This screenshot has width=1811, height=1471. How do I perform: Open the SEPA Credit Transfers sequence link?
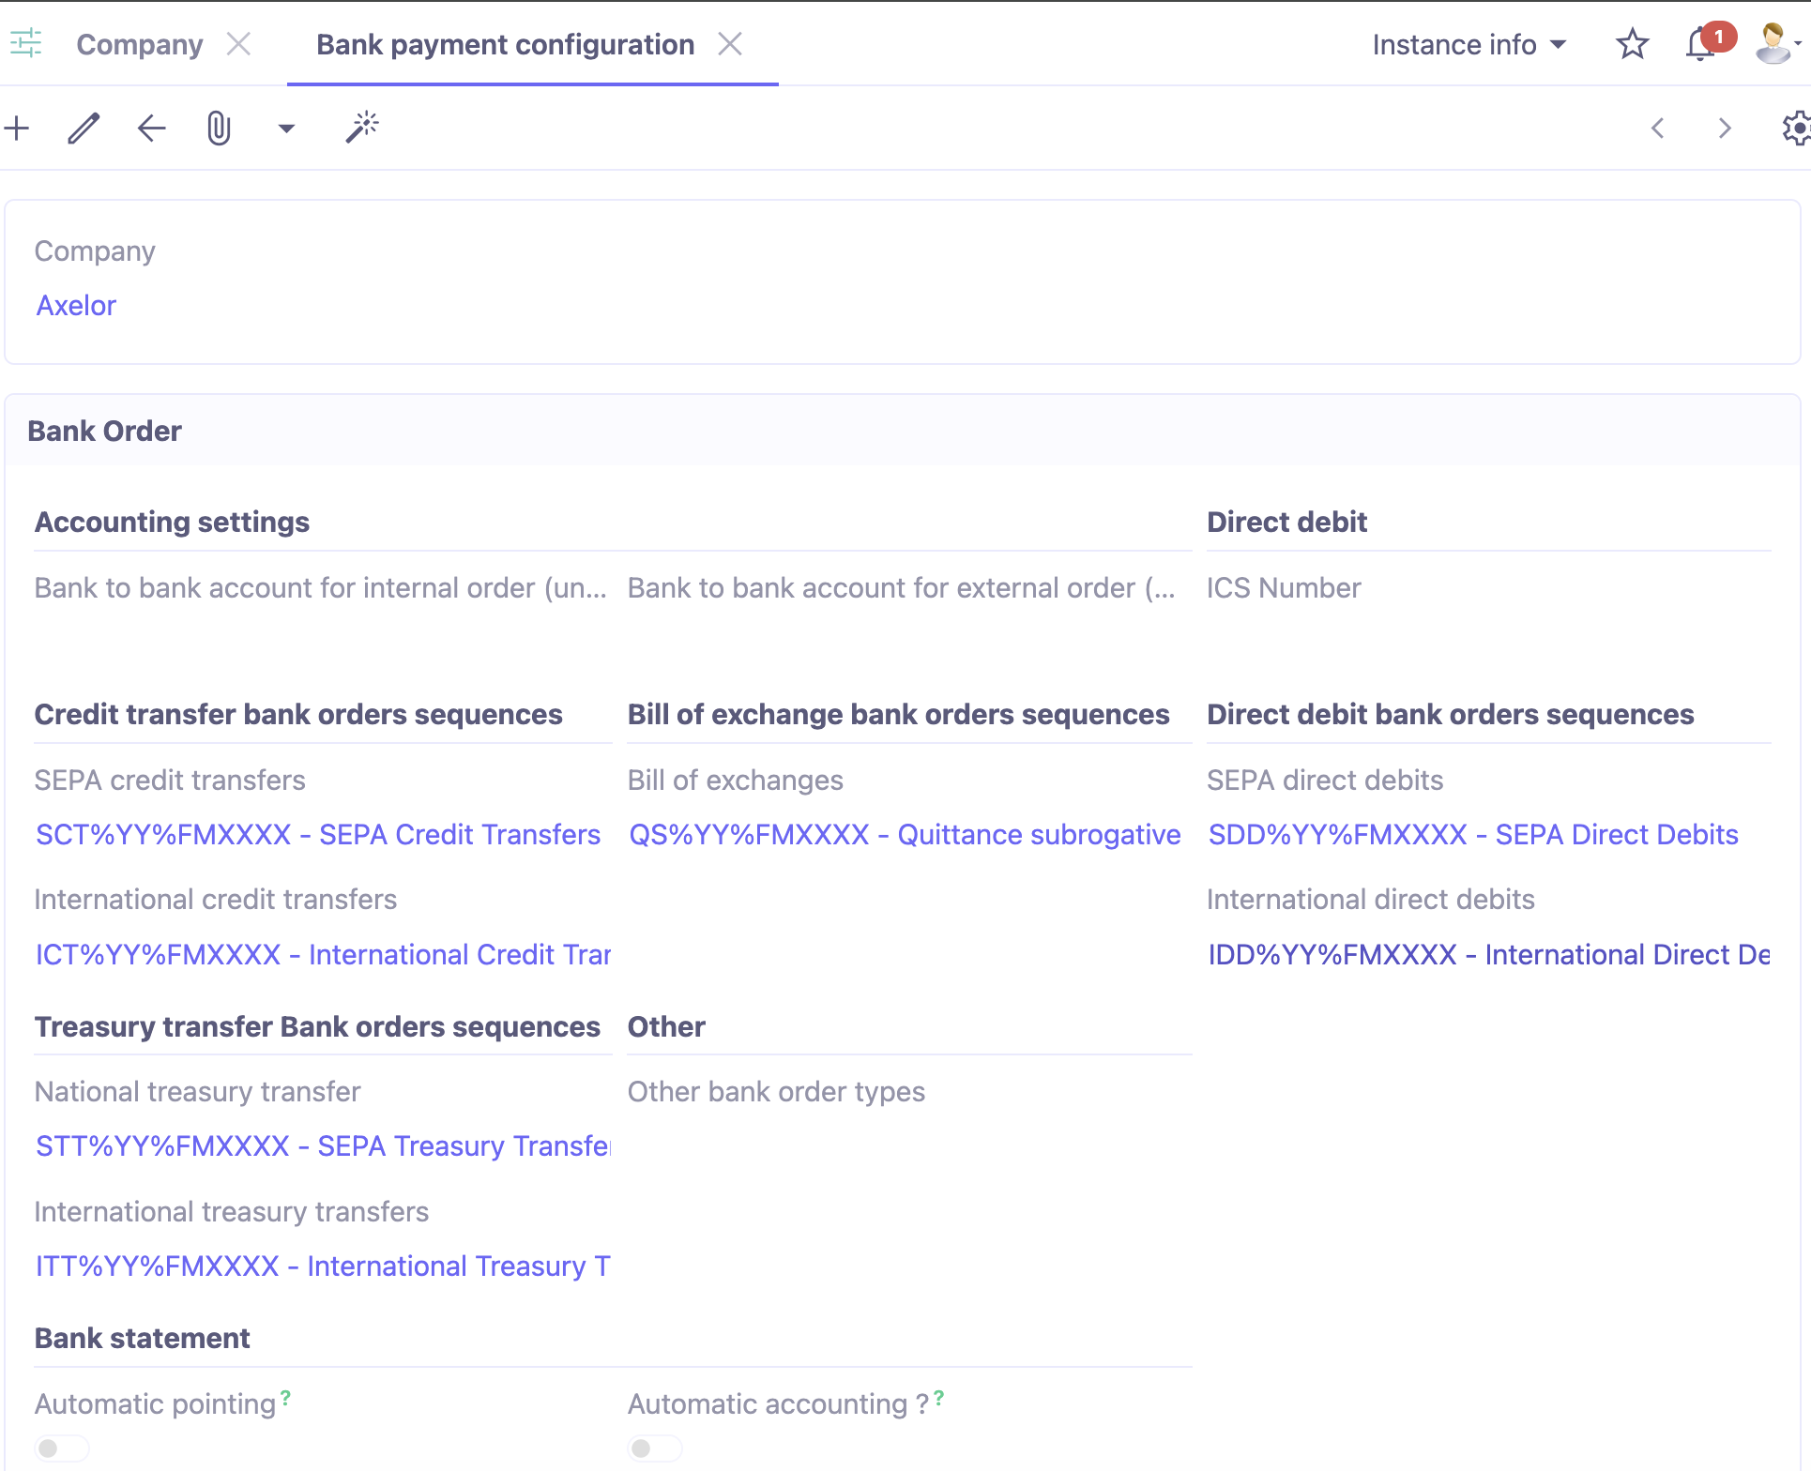click(318, 835)
